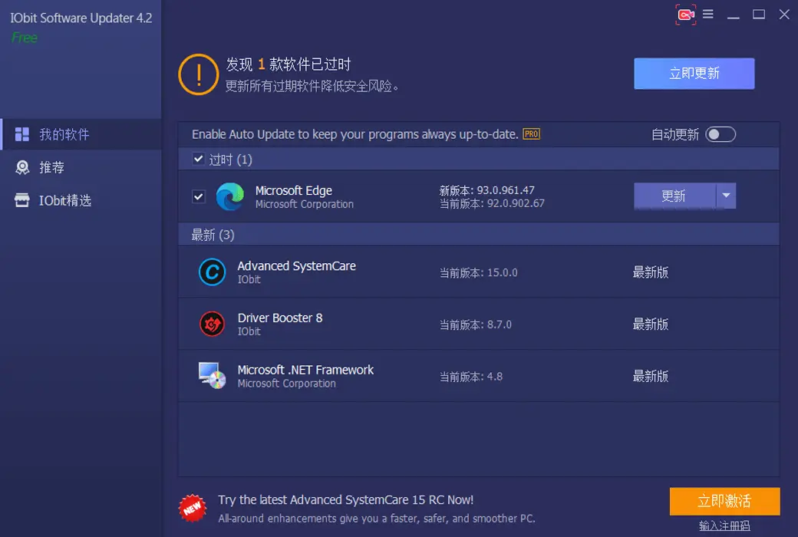
Task: Click the 最新 (3) section header
Action: [x=478, y=235]
